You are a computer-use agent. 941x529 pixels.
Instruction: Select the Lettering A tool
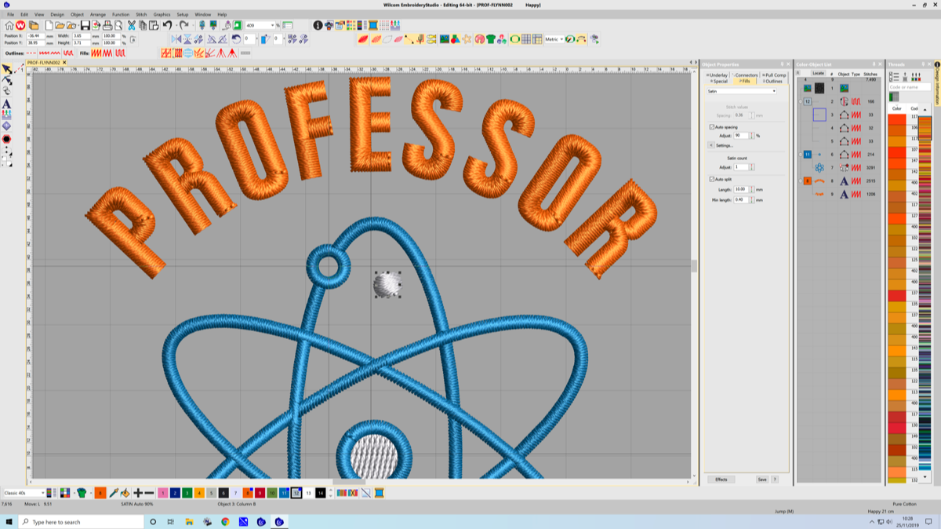tap(7, 104)
